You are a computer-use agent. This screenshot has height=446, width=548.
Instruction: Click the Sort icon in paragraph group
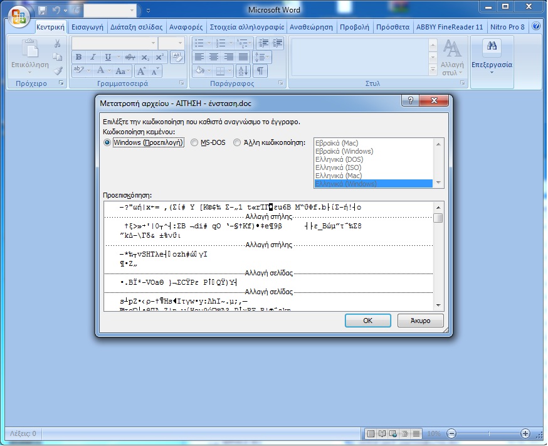[243, 71]
